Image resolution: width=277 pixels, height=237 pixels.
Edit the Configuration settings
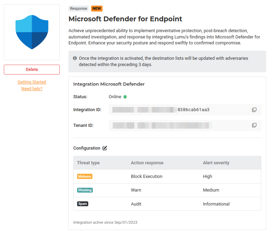point(105,148)
